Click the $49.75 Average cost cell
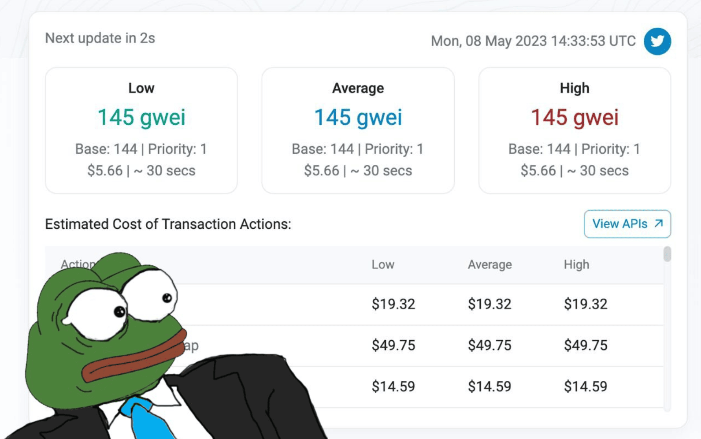 [490, 345]
